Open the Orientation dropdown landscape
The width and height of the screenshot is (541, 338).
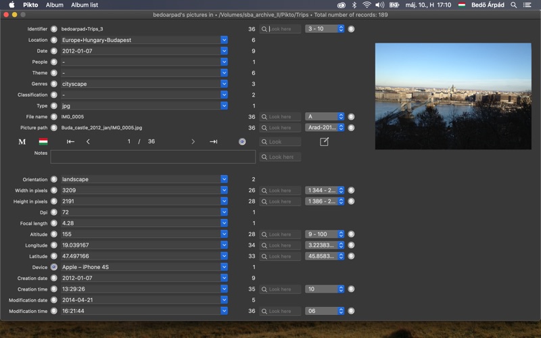pos(224,179)
